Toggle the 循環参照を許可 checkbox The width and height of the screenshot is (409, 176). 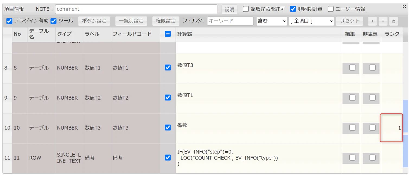pyautogui.click(x=246, y=9)
